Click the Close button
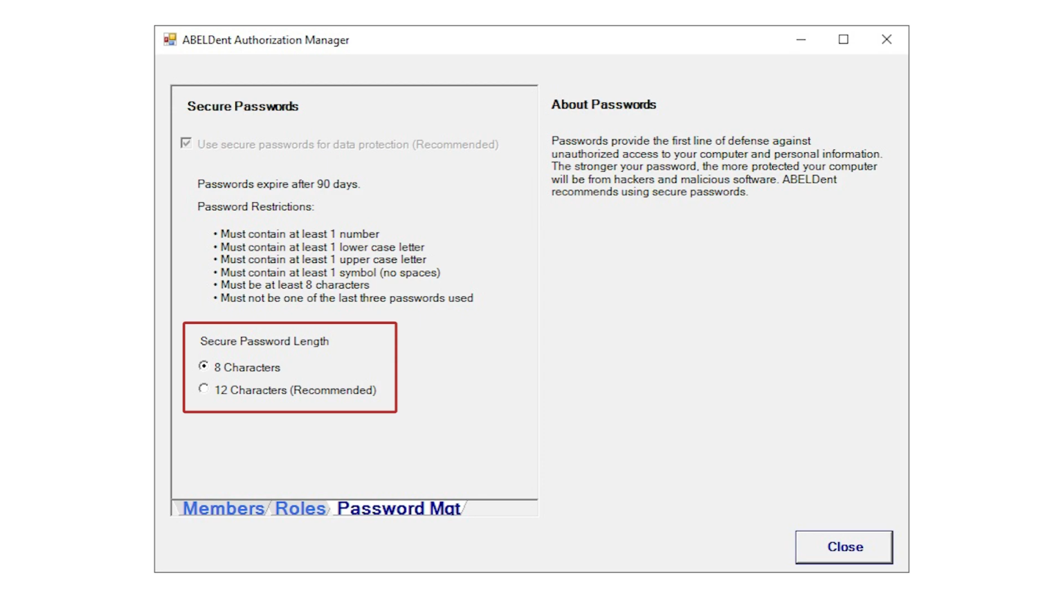 pos(844,547)
